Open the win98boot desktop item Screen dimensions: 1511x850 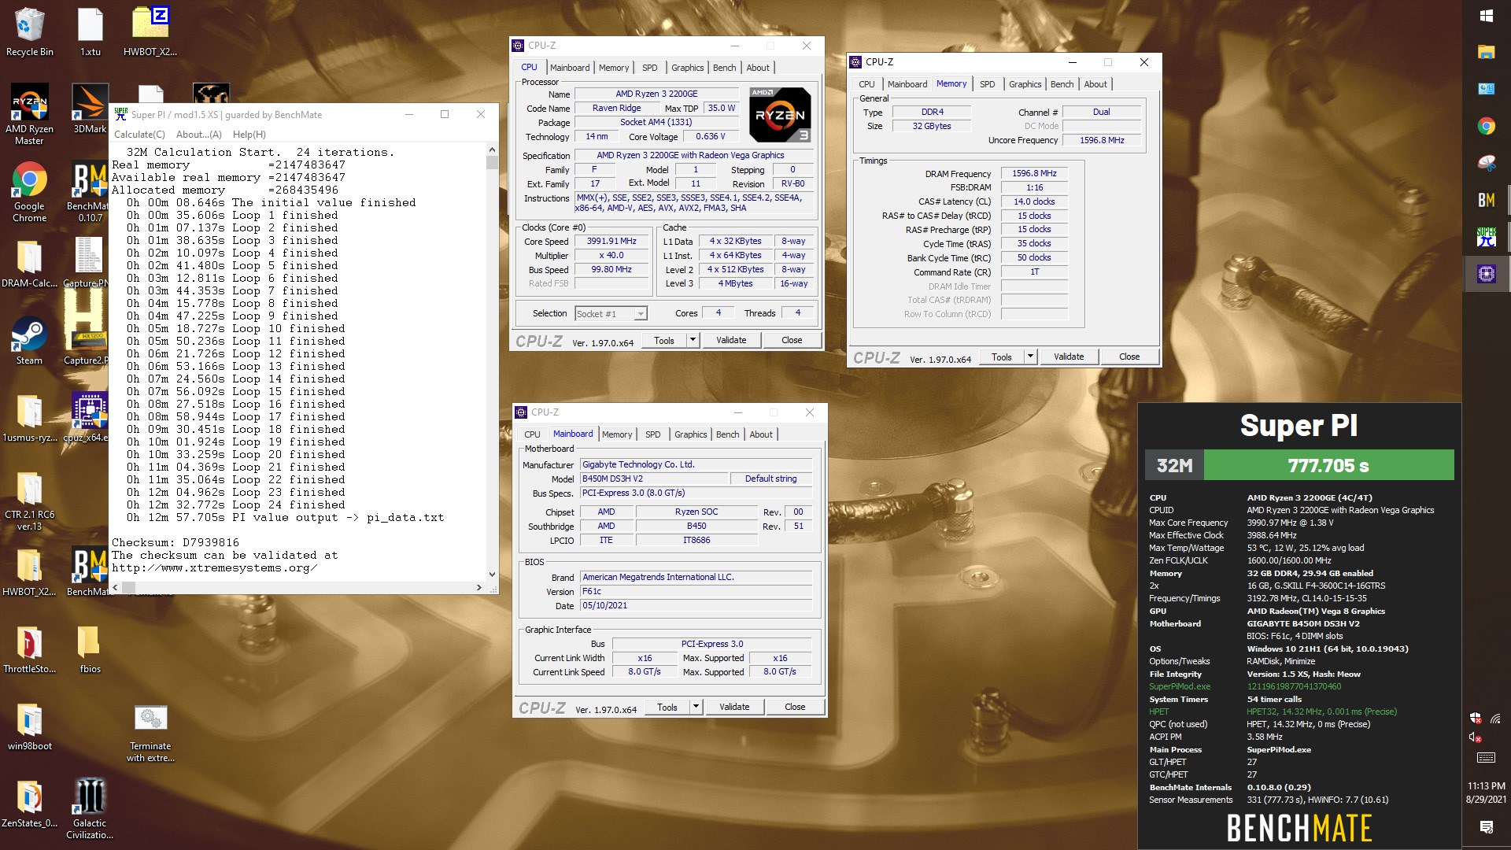coord(29,727)
